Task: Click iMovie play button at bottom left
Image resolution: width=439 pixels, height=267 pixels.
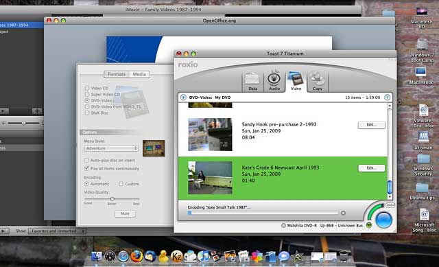Action: (4, 231)
